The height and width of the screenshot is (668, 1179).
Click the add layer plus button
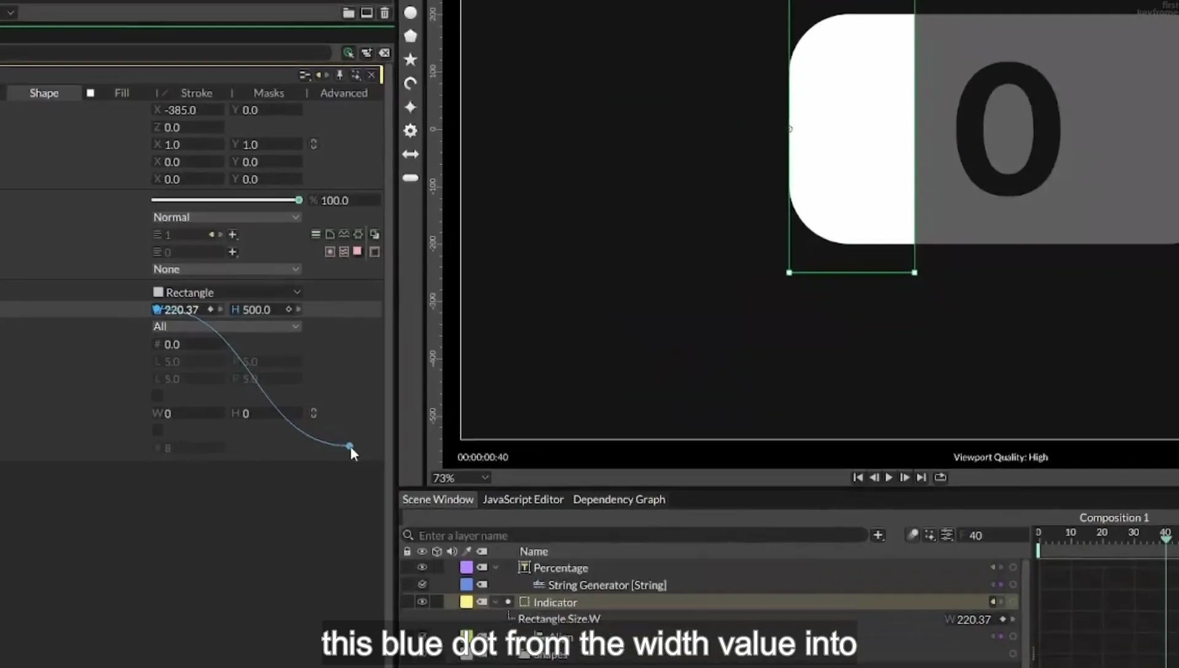(878, 535)
